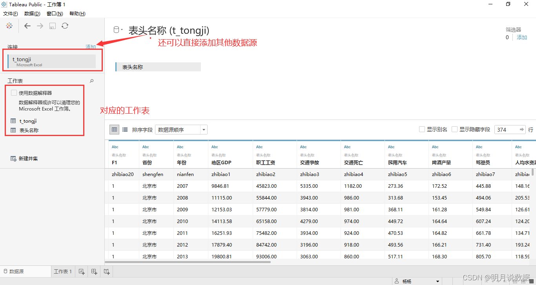Click the Tableau start page icon
The width and height of the screenshot is (536, 285).
tap(9, 26)
